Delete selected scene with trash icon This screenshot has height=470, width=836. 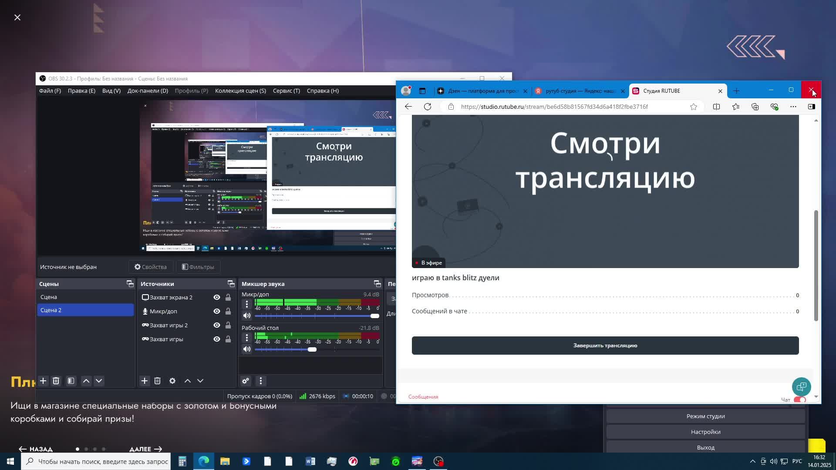tap(56, 381)
